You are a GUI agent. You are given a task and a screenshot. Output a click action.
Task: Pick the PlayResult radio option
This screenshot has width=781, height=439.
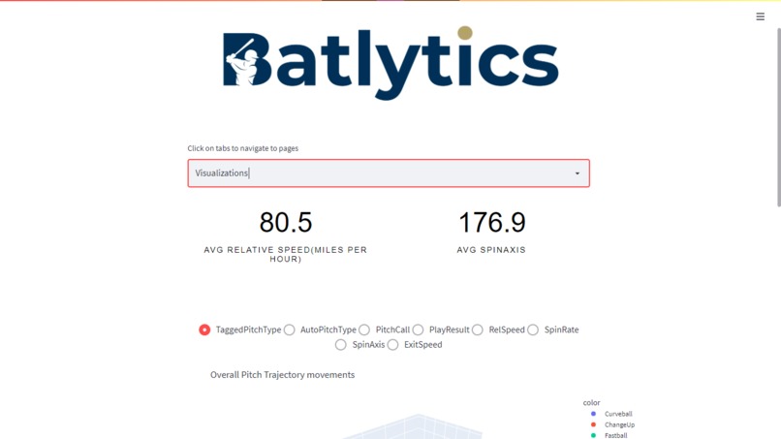(x=418, y=329)
